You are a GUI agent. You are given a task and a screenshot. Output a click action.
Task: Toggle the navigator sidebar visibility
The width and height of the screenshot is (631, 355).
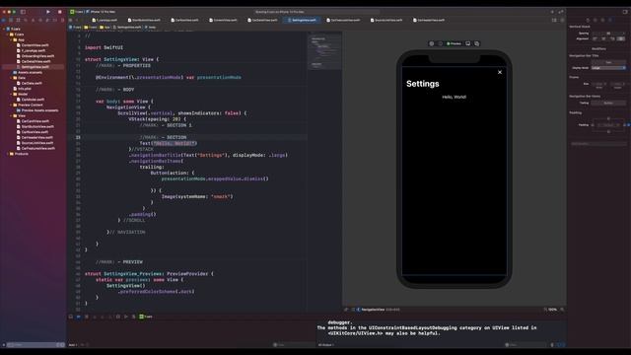(x=23, y=12)
